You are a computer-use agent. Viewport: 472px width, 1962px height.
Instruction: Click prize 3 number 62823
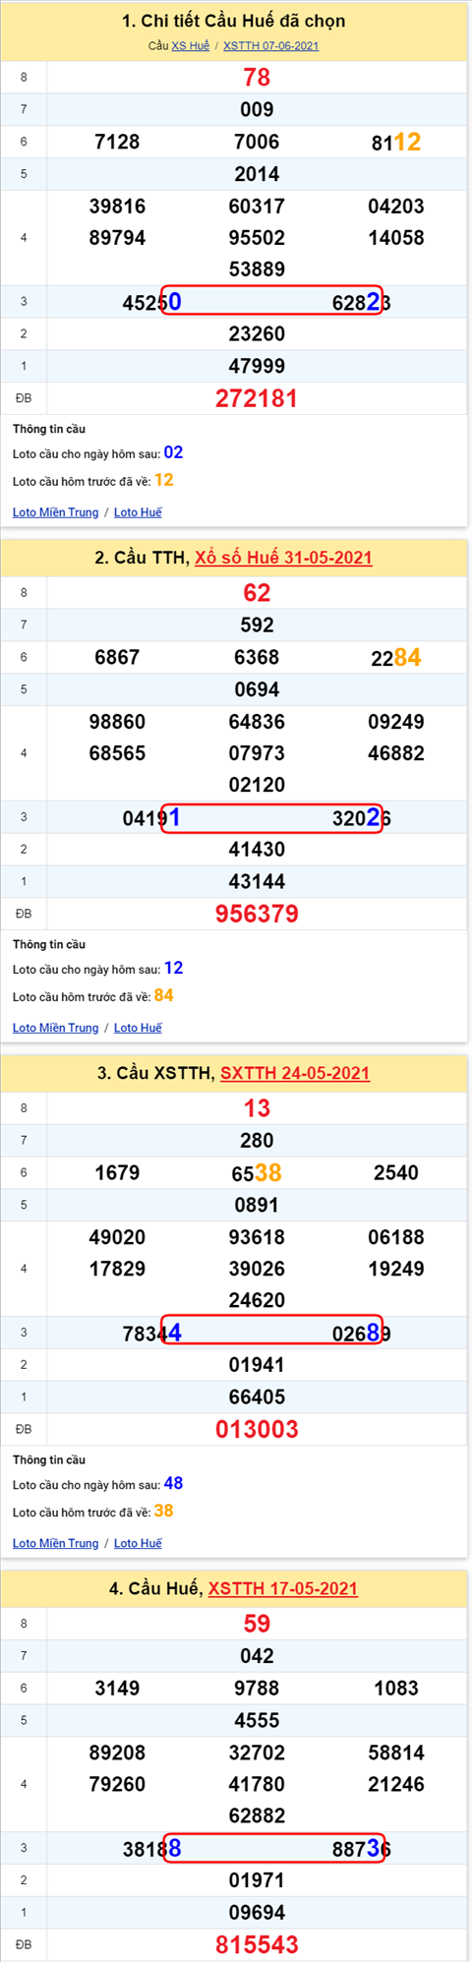coord(361,302)
